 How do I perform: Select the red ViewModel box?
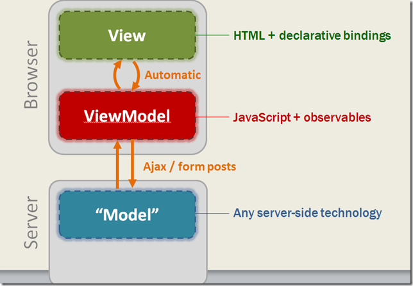click(x=127, y=116)
